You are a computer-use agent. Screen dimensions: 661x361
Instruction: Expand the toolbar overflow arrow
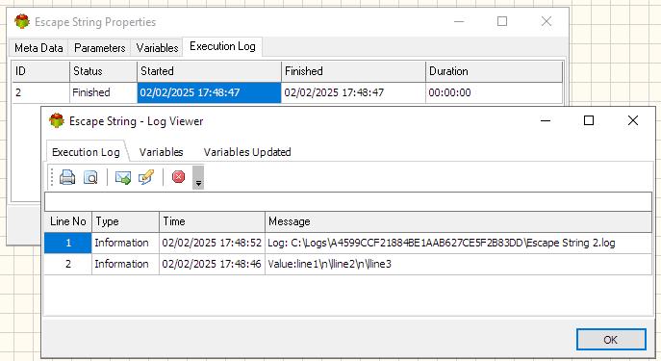click(198, 177)
